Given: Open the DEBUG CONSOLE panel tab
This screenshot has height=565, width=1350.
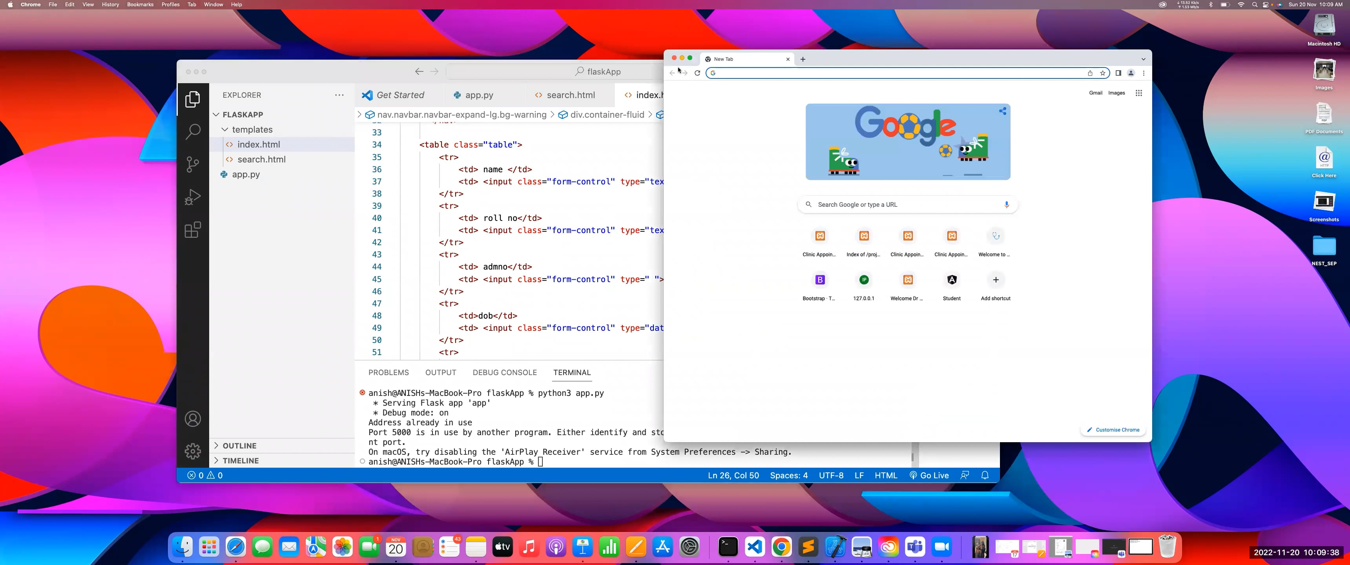Looking at the screenshot, I should [x=505, y=373].
